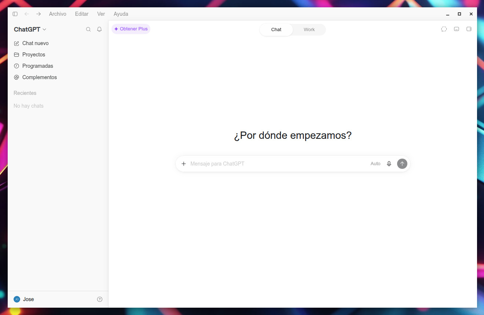Click the Recientes section label

[25, 93]
